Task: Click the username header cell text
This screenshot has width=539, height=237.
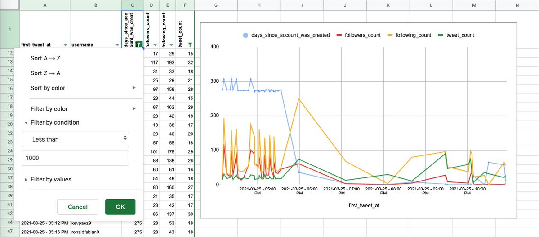Action: 82,44
